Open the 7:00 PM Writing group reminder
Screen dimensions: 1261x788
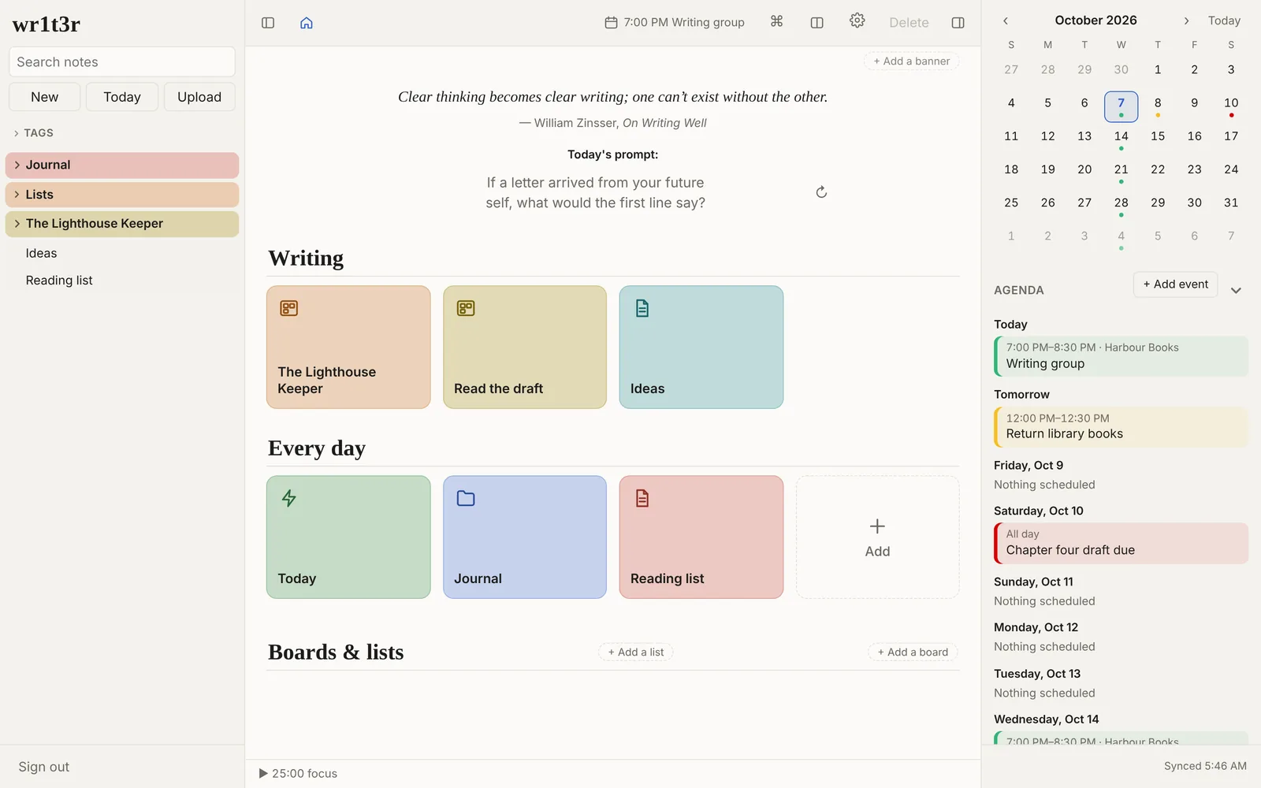pos(675,23)
